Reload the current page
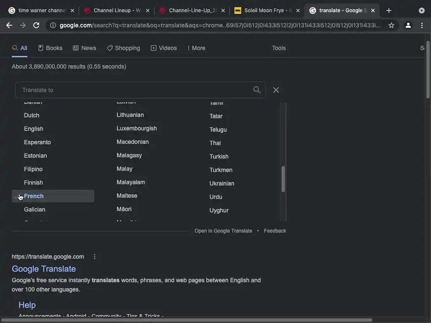Viewport: 431px width, 323px height. (x=36, y=25)
